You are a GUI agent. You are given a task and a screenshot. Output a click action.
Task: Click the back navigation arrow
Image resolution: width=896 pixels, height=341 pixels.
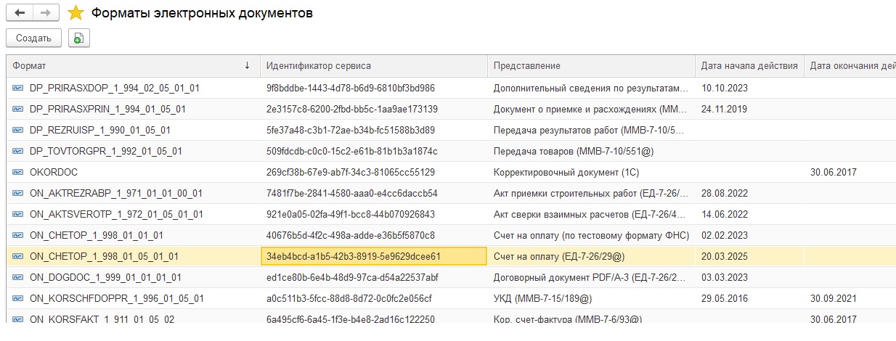pos(20,13)
